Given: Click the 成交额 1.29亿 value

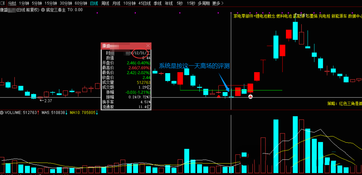Looking at the screenshot, I should click(x=144, y=87).
